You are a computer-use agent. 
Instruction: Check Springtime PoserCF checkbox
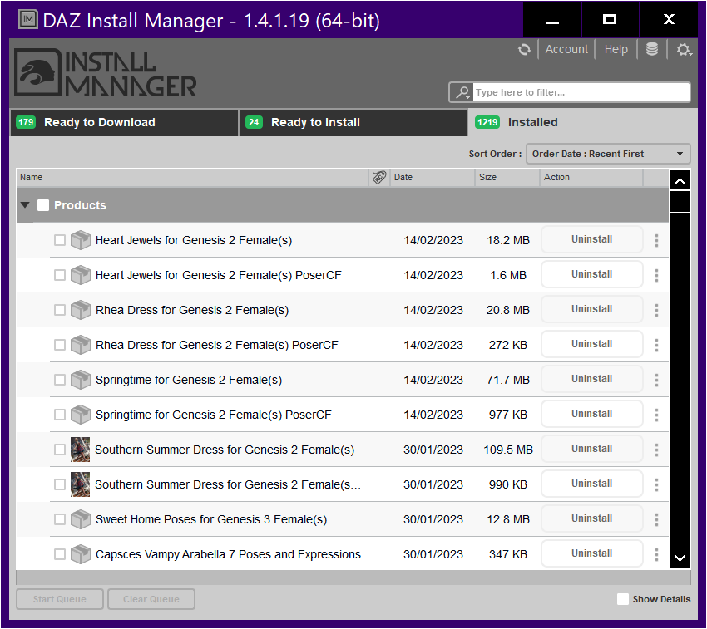coord(60,415)
